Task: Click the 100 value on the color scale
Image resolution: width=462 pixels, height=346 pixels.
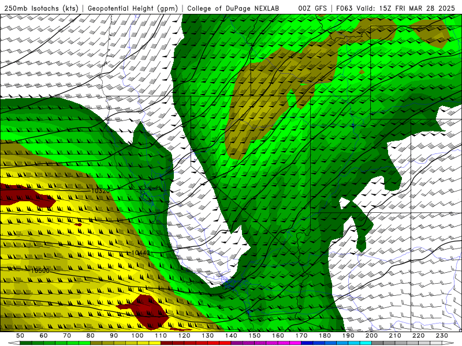Action: point(137,336)
